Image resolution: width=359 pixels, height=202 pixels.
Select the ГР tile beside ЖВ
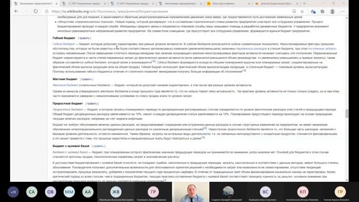pyautogui.click(x=153, y=192)
